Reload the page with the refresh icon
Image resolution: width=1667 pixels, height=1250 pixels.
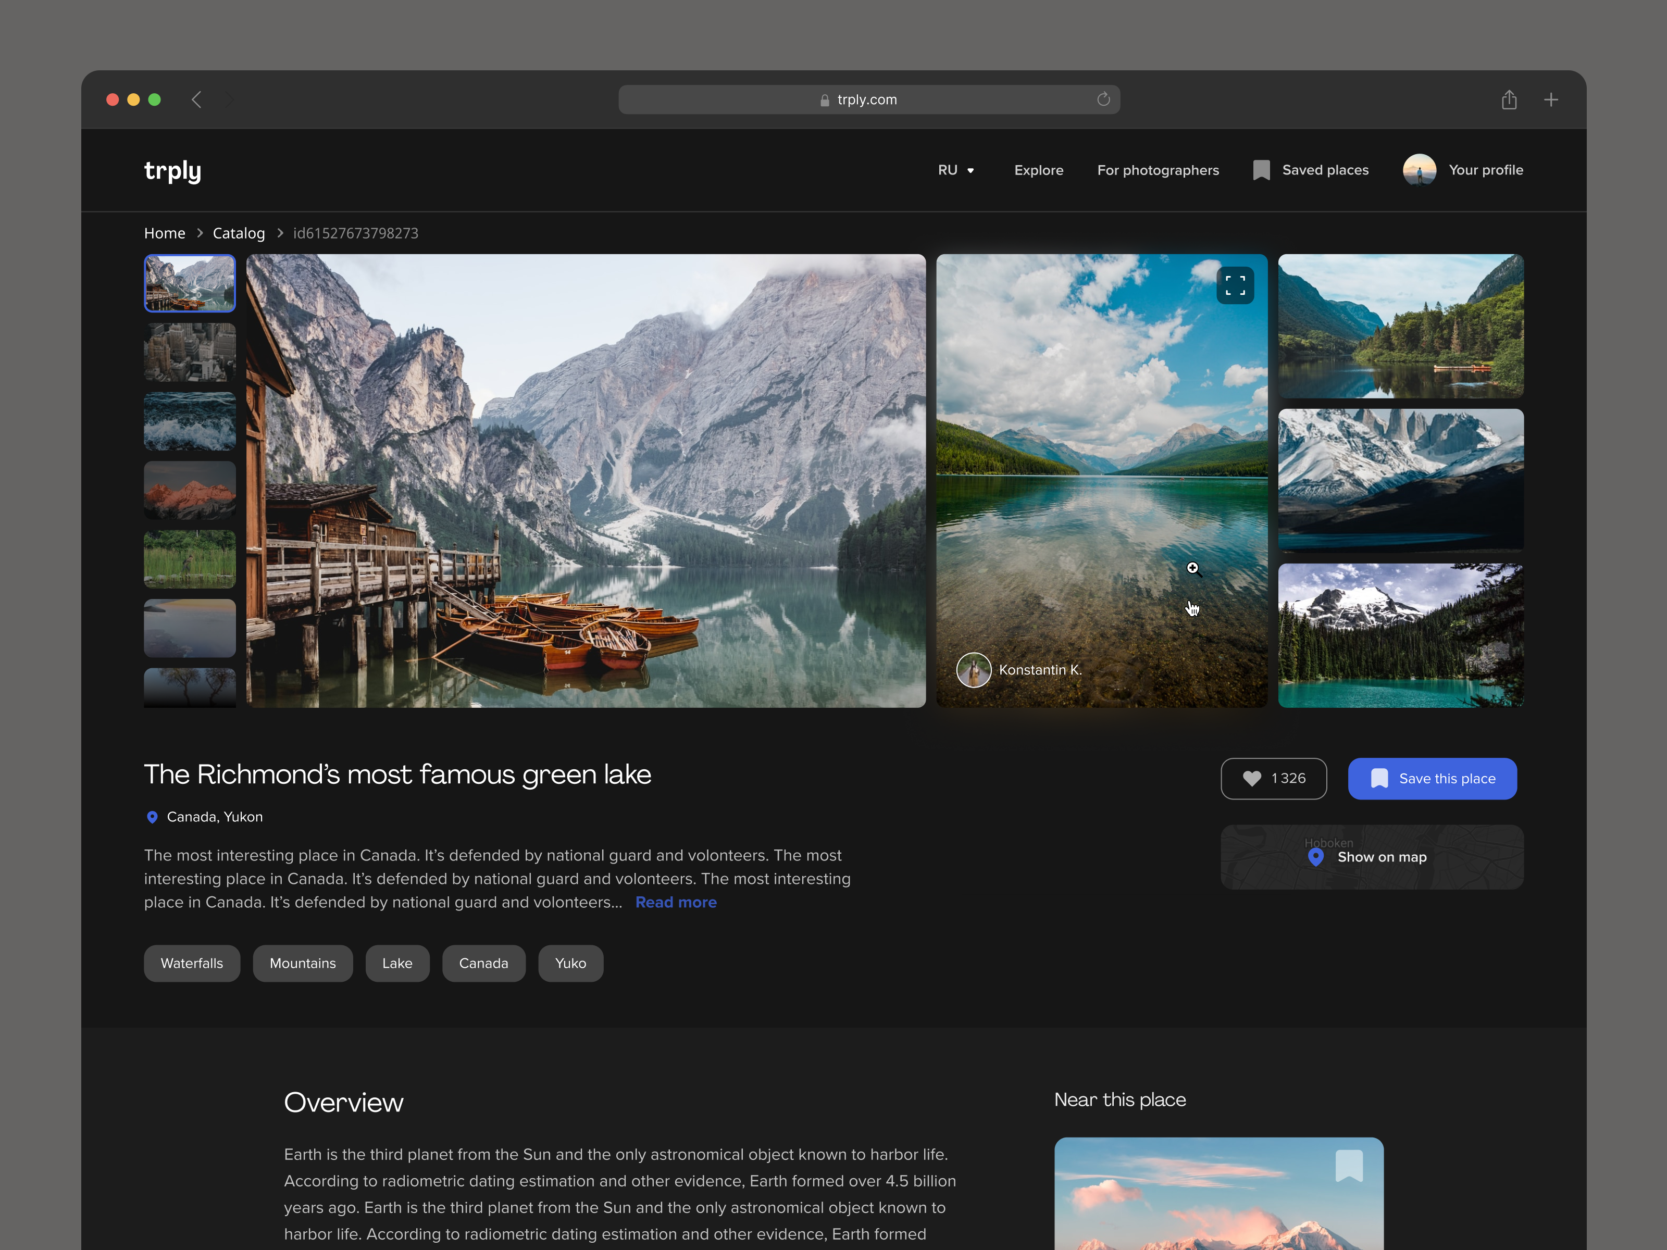click(x=1103, y=99)
